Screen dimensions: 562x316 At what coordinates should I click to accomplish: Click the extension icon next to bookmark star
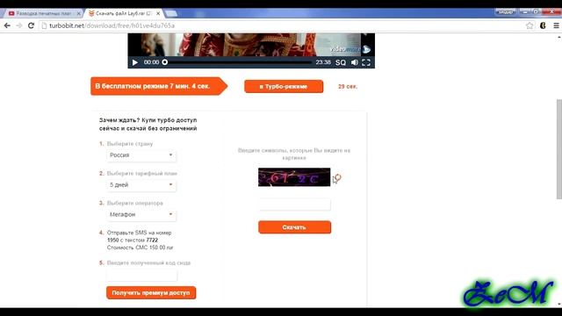543,25
